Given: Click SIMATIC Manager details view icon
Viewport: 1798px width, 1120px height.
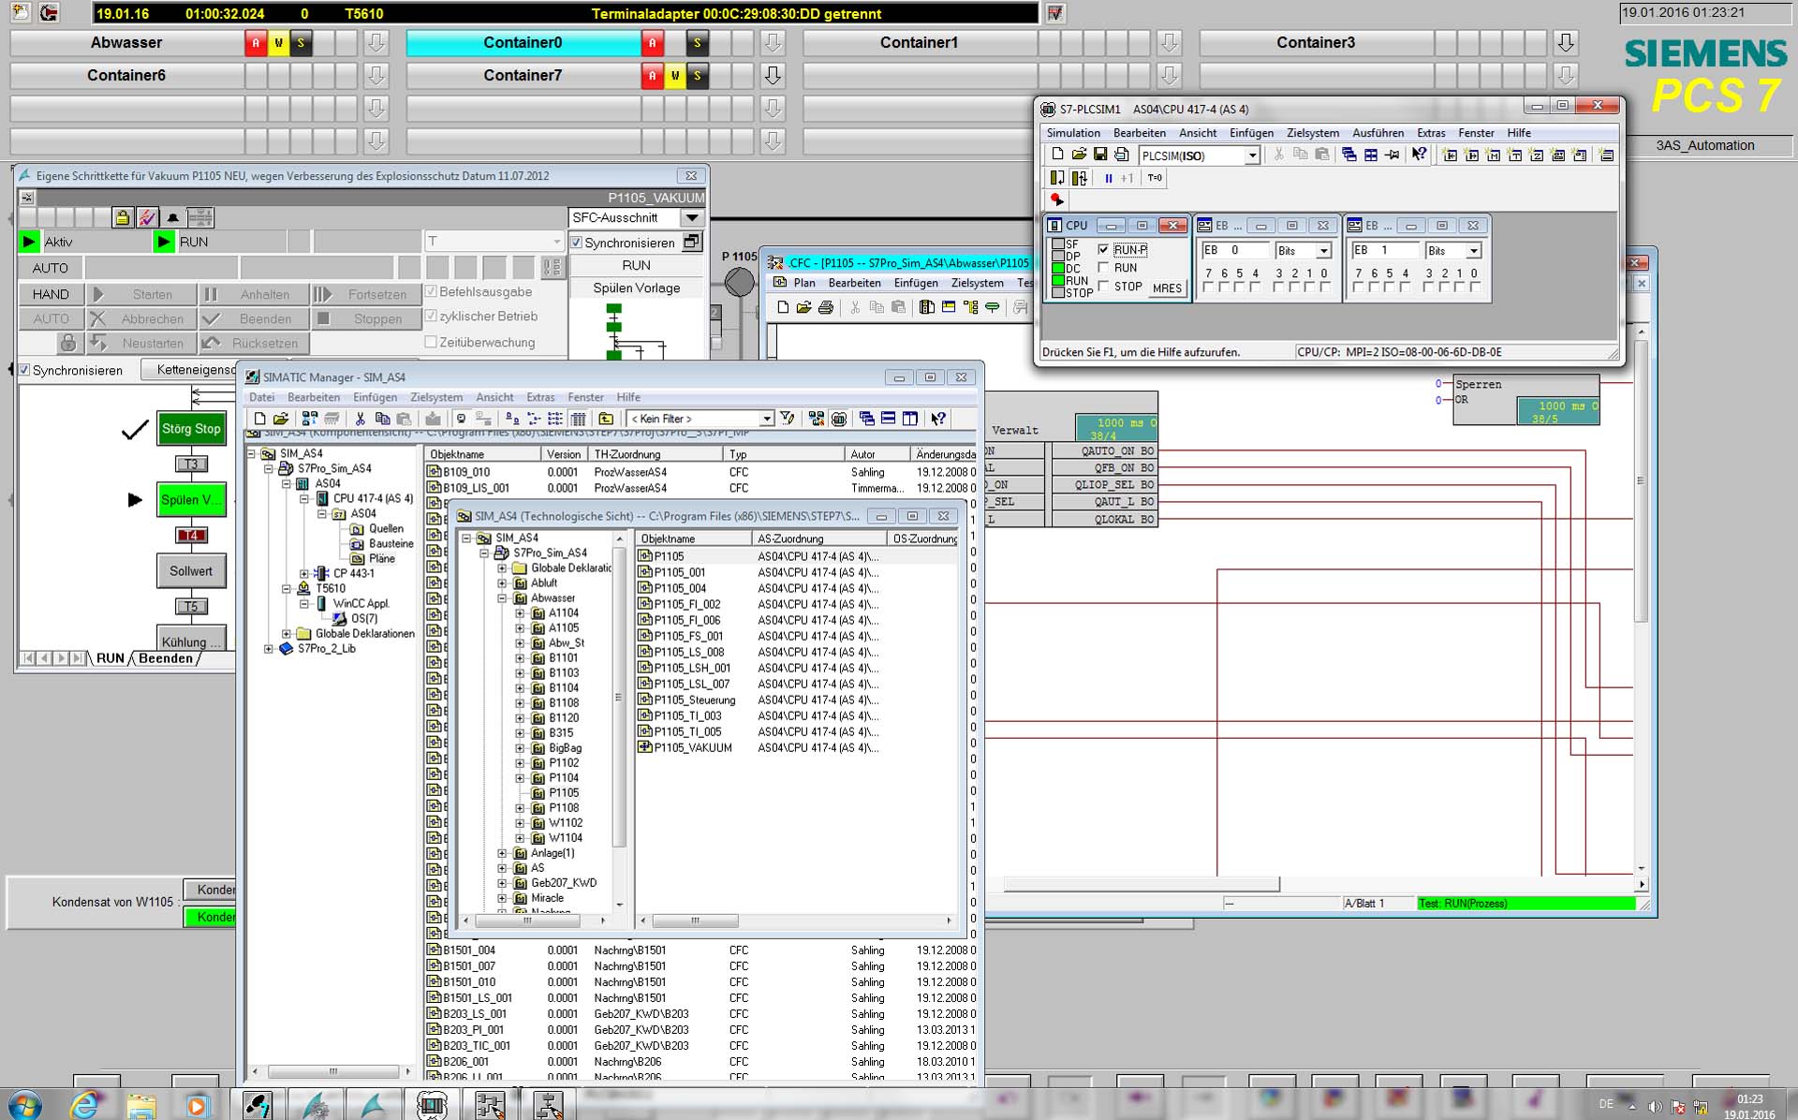Looking at the screenshot, I should 578,419.
